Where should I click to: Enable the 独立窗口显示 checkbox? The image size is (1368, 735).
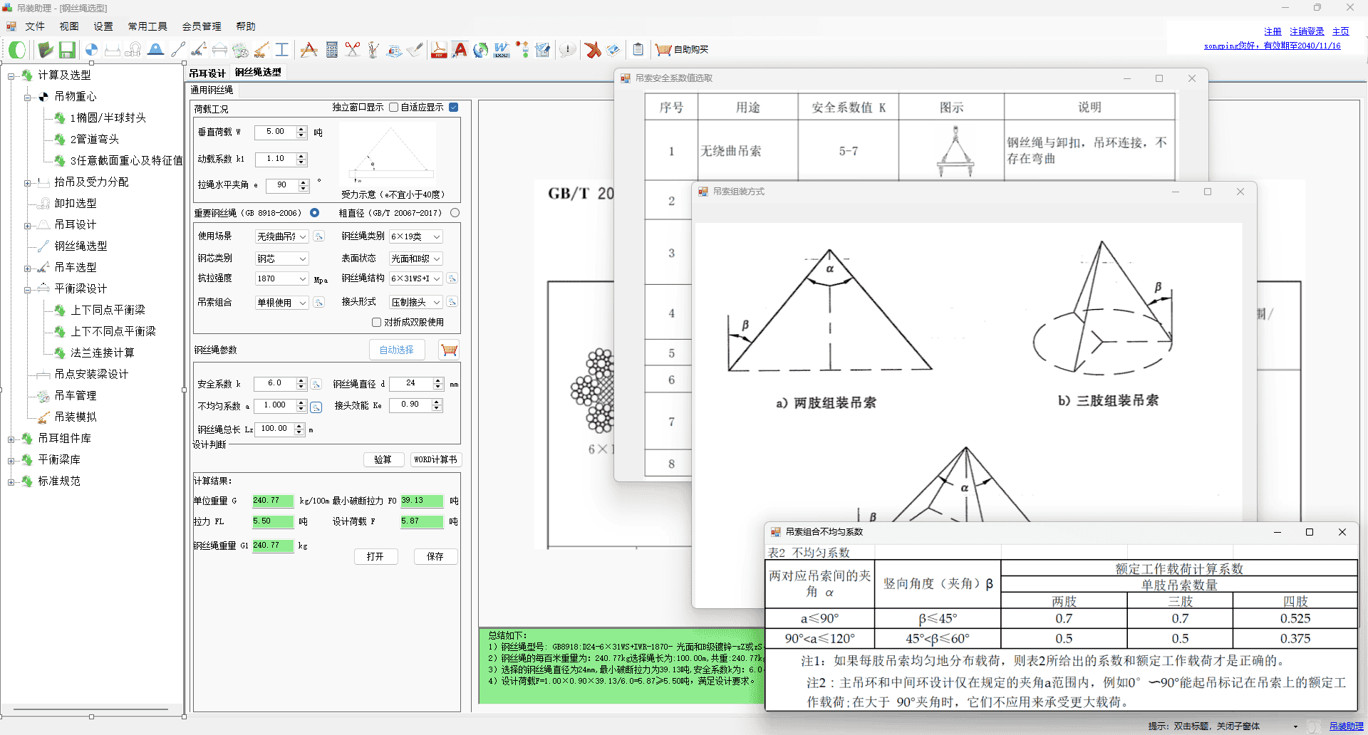[393, 108]
